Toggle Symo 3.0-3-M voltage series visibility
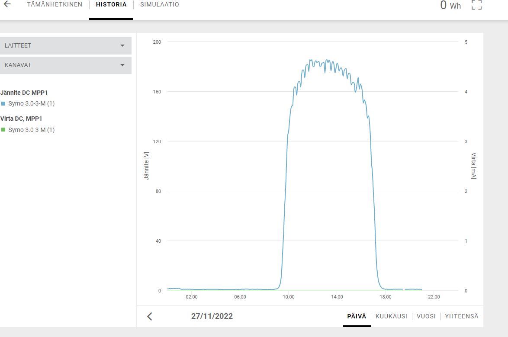The height and width of the screenshot is (337, 508). 31,104
